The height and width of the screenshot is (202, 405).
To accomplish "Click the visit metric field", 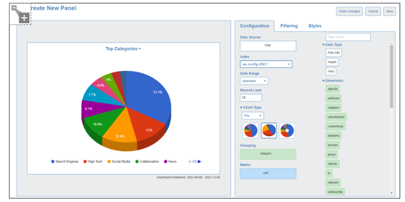I will [x=268, y=173].
